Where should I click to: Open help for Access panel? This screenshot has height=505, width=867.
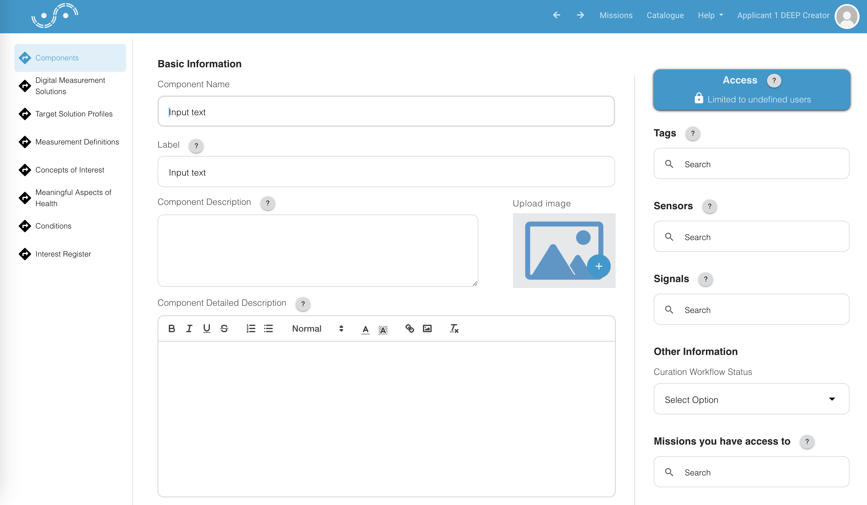tap(774, 81)
